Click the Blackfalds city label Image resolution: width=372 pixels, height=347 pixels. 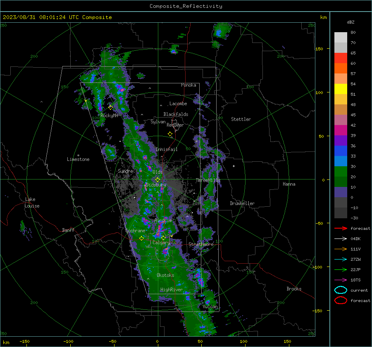coord(176,114)
